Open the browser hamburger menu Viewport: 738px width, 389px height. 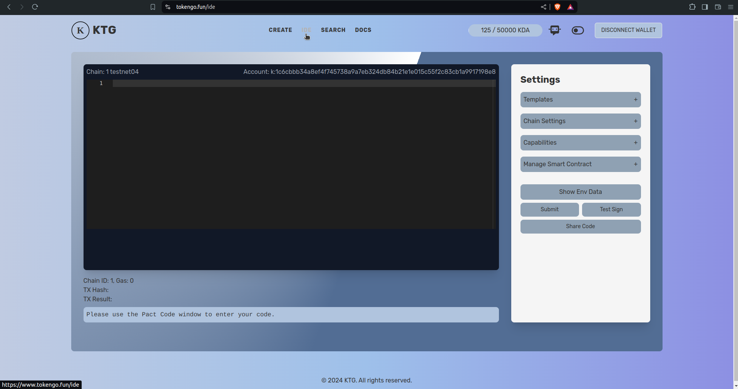tap(730, 7)
